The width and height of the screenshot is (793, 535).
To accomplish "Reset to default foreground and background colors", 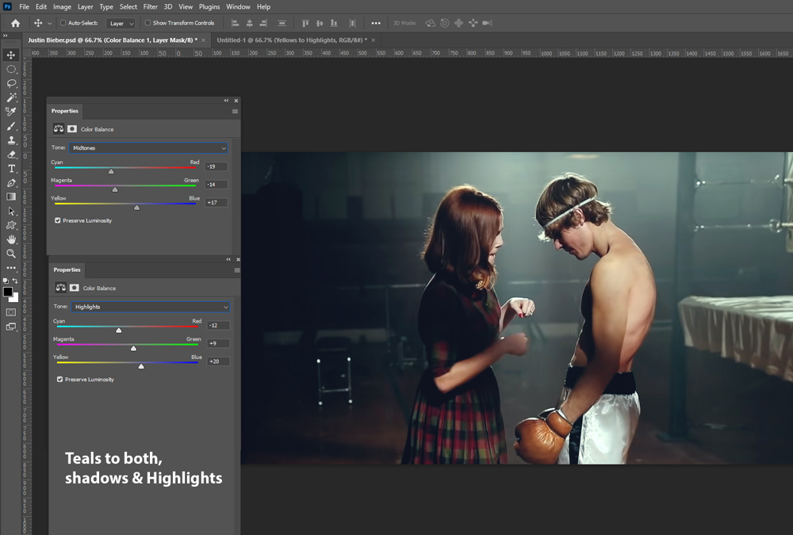I will click(6, 281).
